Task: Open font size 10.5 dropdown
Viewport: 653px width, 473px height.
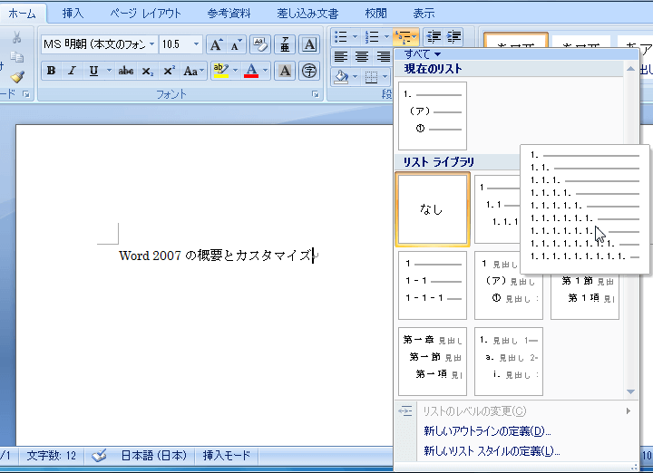Action: pos(196,44)
